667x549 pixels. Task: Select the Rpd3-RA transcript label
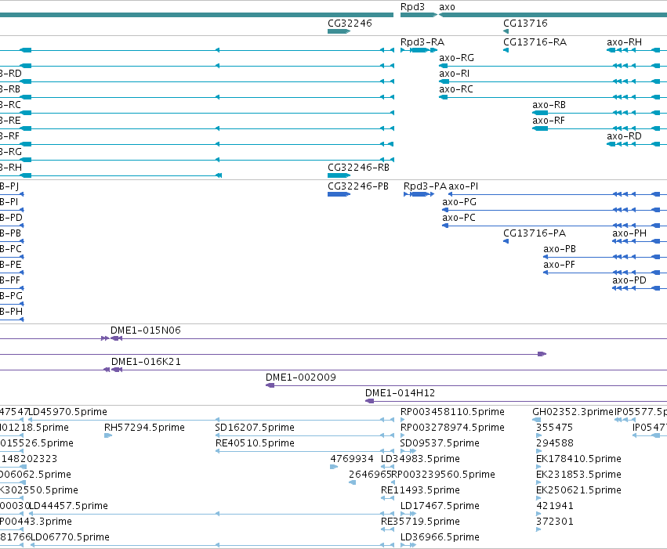[x=422, y=42]
